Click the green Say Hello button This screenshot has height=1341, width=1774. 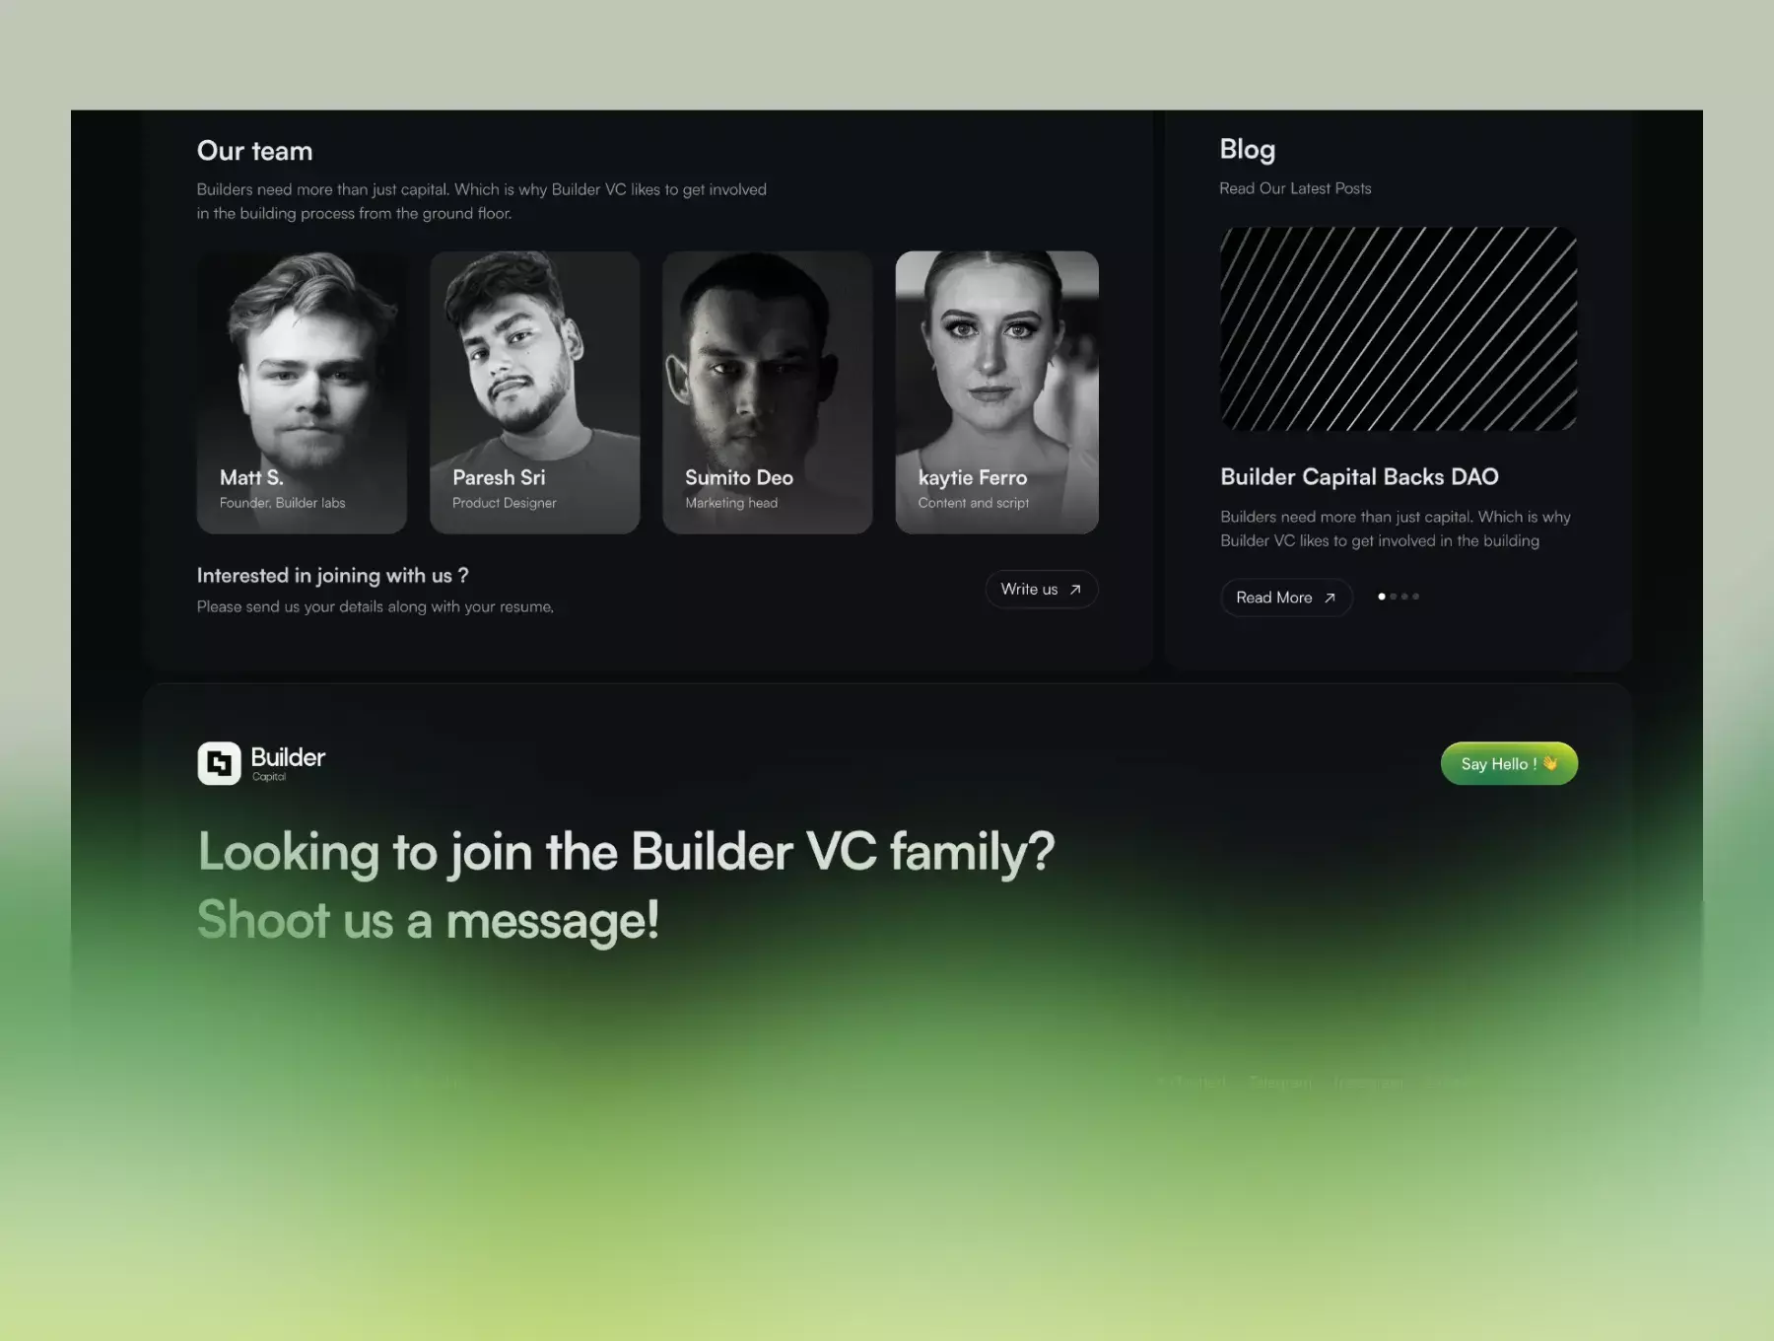point(1509,763)
